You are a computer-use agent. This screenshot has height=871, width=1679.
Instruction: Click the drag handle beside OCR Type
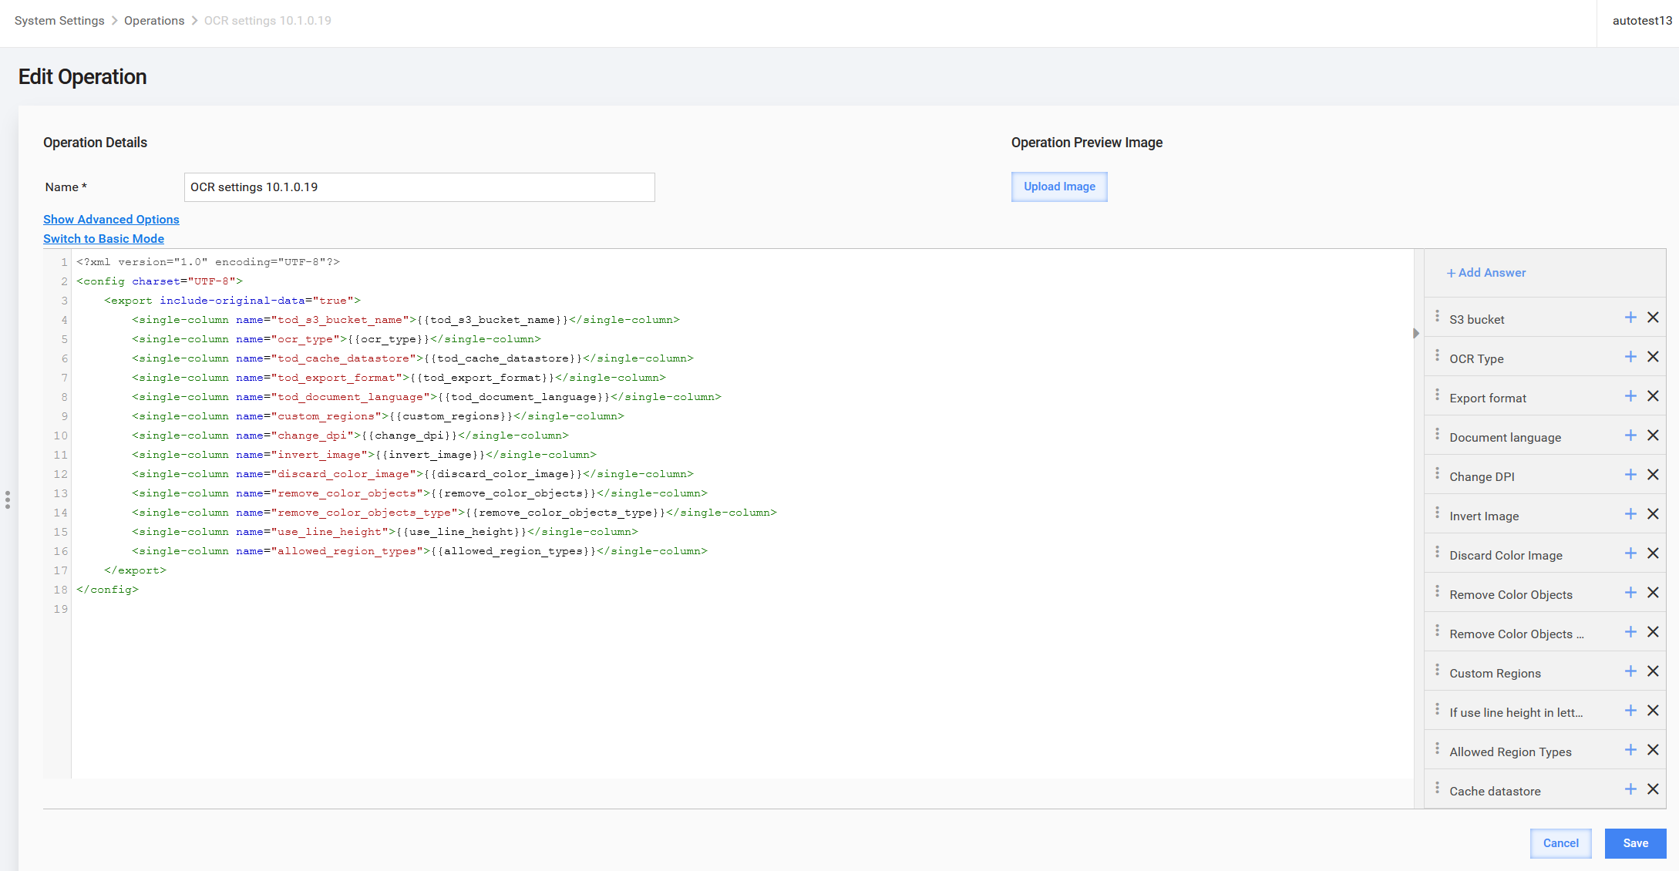pos(1437,355)
